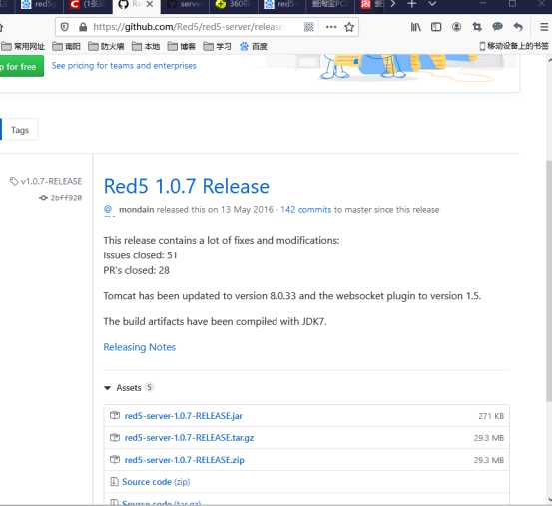
Task: Open the Library bookshelf icon
Action: click(x=416, y=27)
